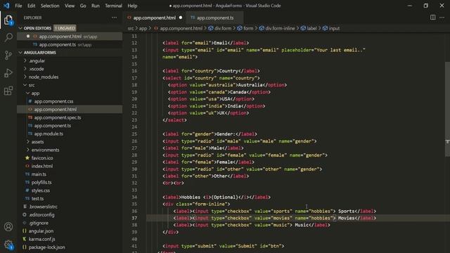The height and width of the screenshot is (253, 450).
Task: Click 'label' breadcrumb segment
Action: pos(309,28)
